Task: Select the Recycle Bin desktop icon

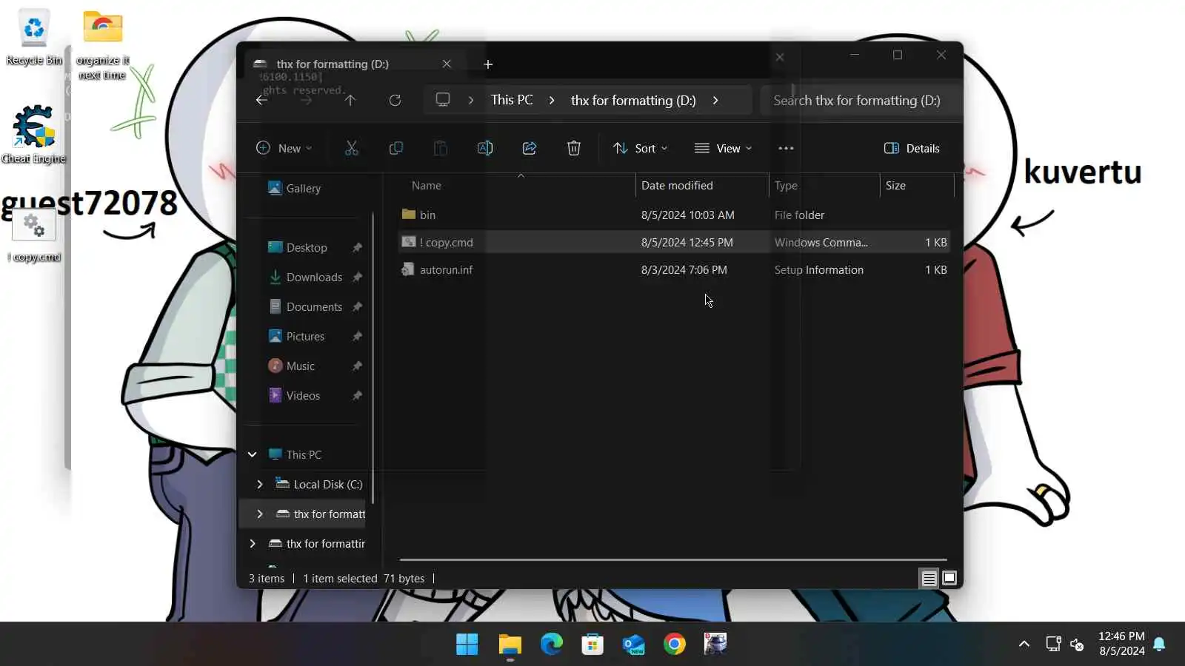Action: 34,37
